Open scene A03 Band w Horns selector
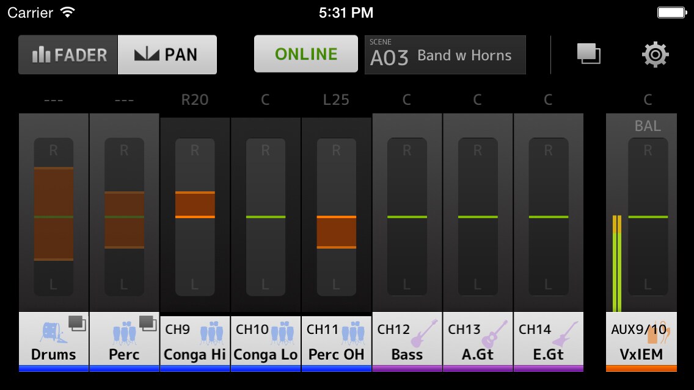694x390 pixels. click(445, 54)
